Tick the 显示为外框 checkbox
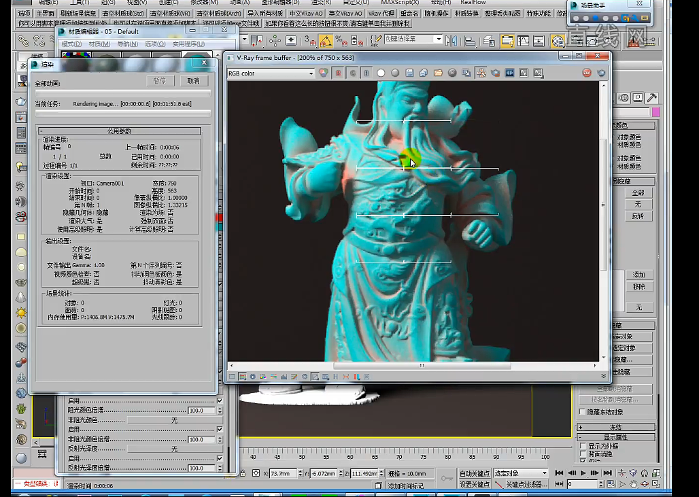Screen dimensions: 699x497 (x=583, y=446)
